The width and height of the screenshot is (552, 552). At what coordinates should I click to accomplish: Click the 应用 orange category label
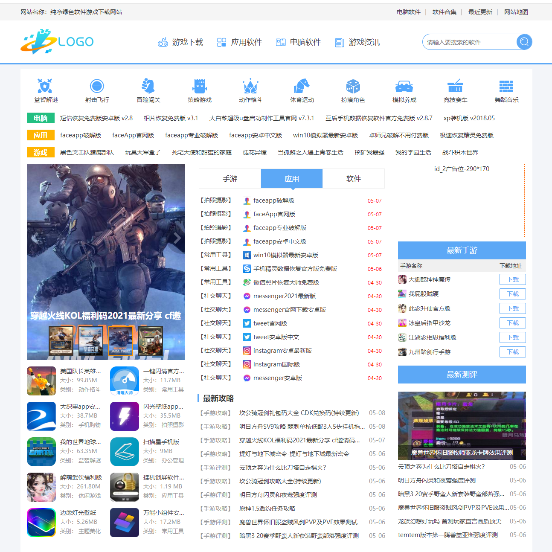click(x=41, y=135)
